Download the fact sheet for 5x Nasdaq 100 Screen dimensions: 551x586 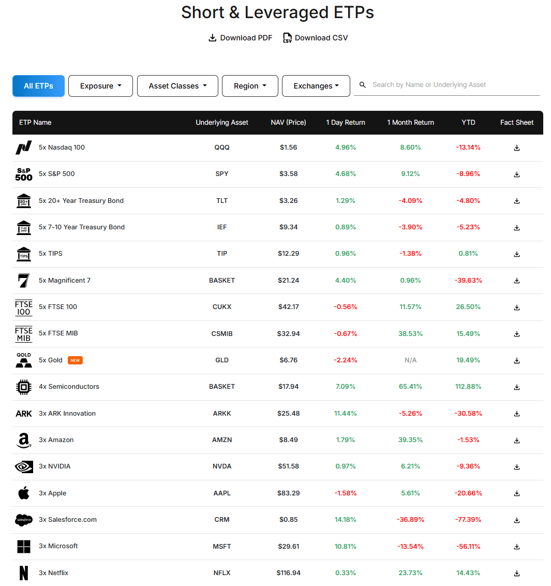pos(516,148)
